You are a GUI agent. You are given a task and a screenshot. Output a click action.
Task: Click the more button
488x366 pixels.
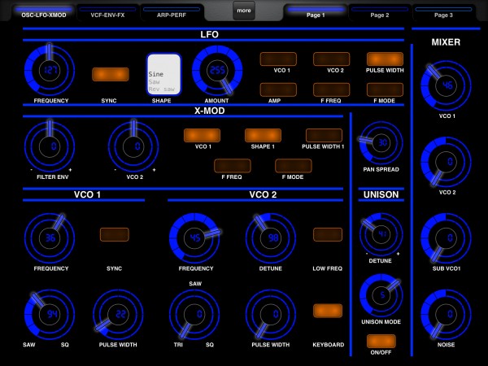coord(244,11)
